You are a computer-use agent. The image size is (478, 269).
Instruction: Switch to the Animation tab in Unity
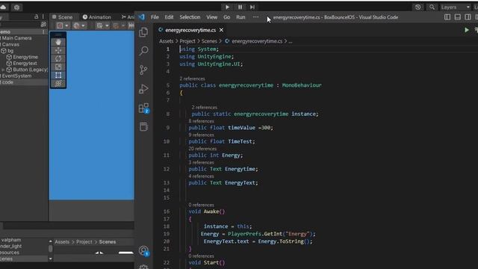97,17
